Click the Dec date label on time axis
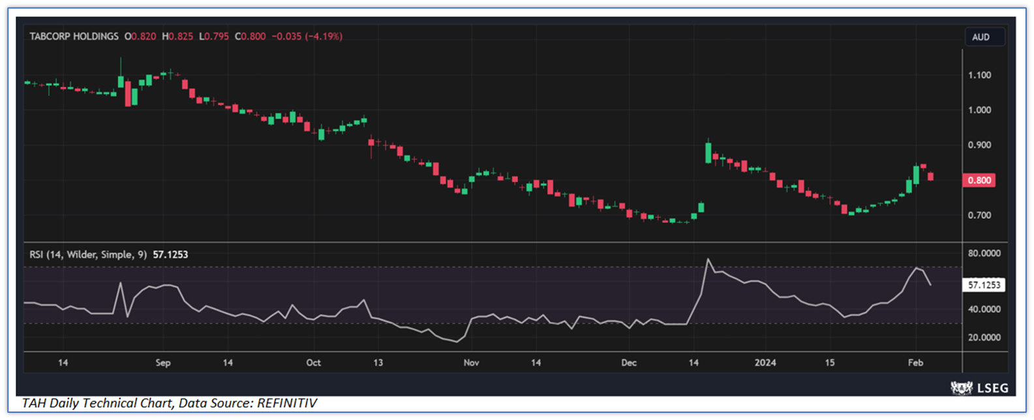1034x420 pixels. click(629, 363)
